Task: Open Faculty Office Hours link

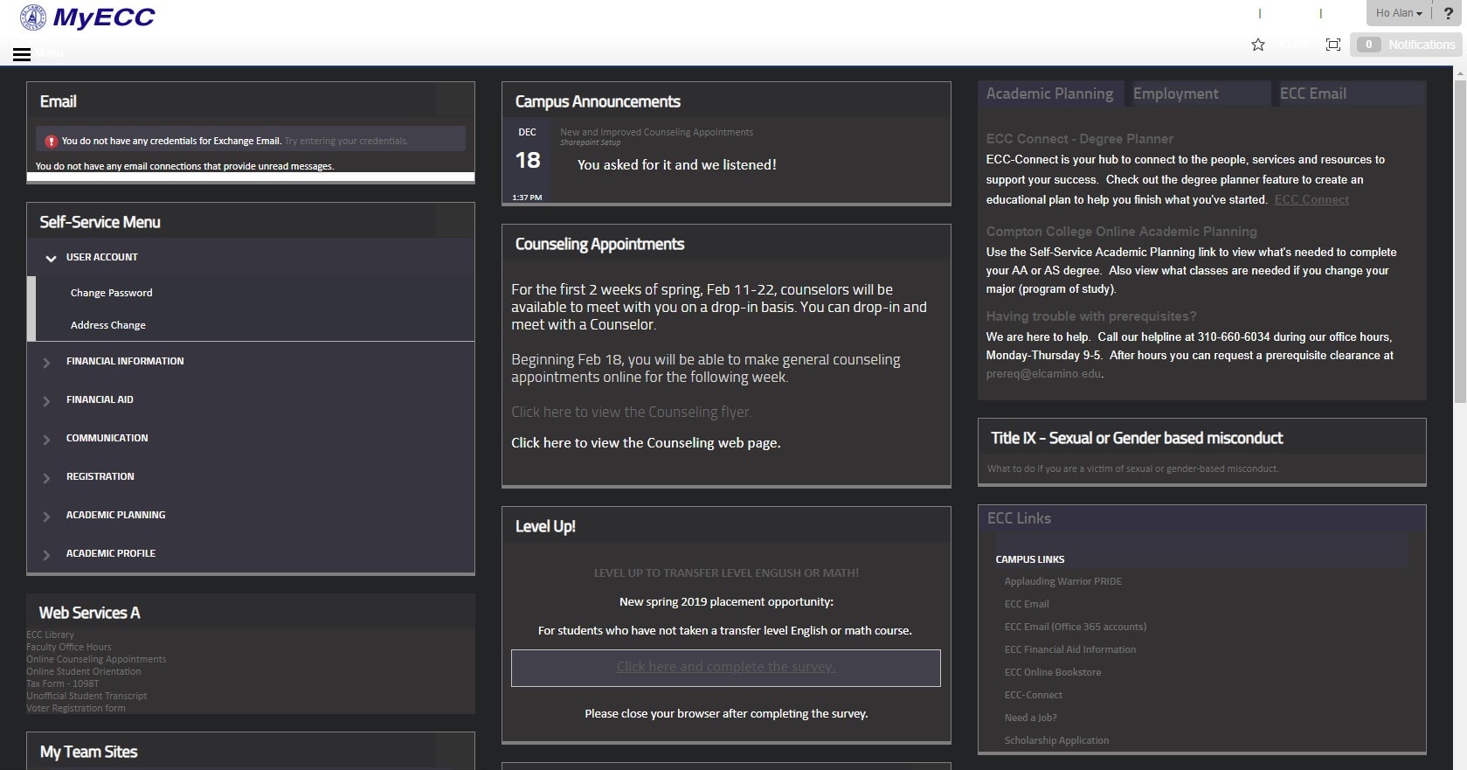Action: pos(69,648)
